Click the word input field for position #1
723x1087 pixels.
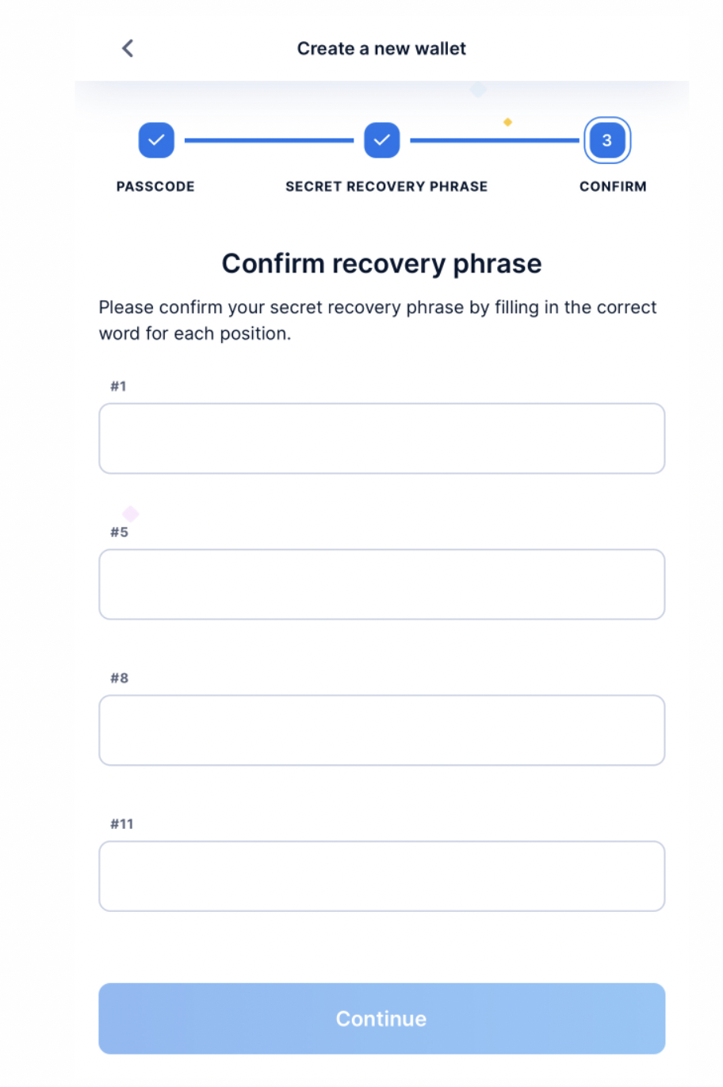(381, 438)
